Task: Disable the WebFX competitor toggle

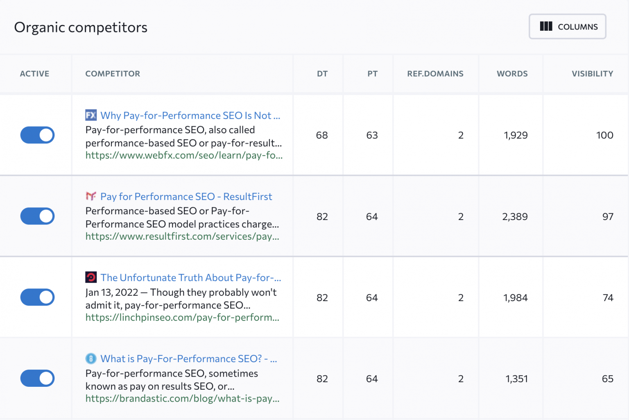Action: pos(37,135)
